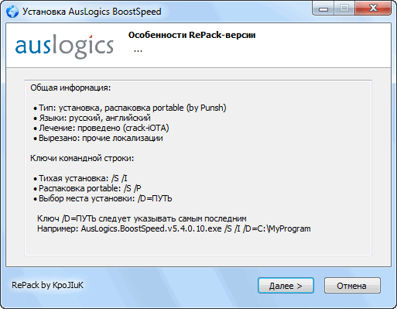
Task: Click the heading Особенности RePack-версии
Action: (x=192, y=35)
